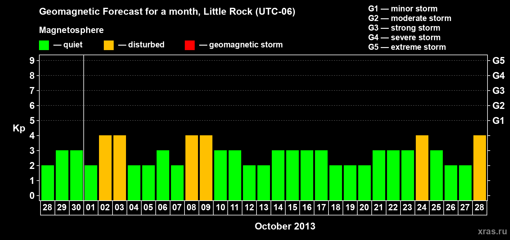Image resolution: width=510 pixels, height=240 pixels.
Task: Click date cell 22 on the axis
Action: [393, 208]
